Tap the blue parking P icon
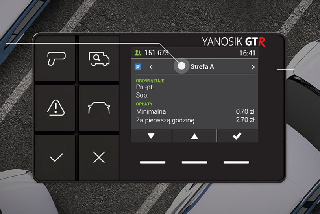Screen dimensions: 320x214 click(138, 67)
